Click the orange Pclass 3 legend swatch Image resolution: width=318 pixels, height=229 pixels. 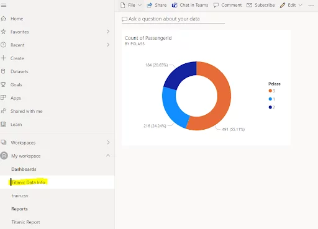click(270, 91)
